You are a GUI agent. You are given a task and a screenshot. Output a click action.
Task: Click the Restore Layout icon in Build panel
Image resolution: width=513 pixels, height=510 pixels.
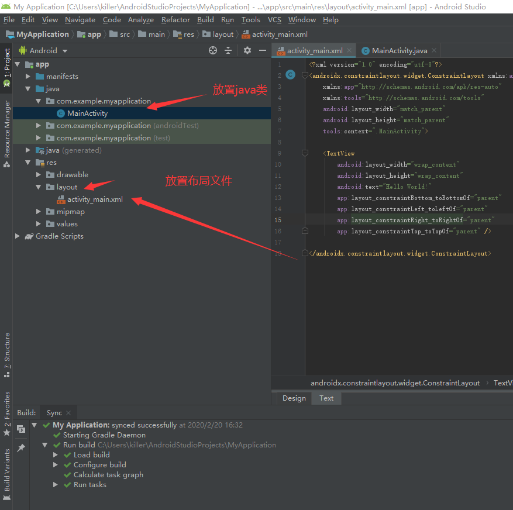pos(21,429)
